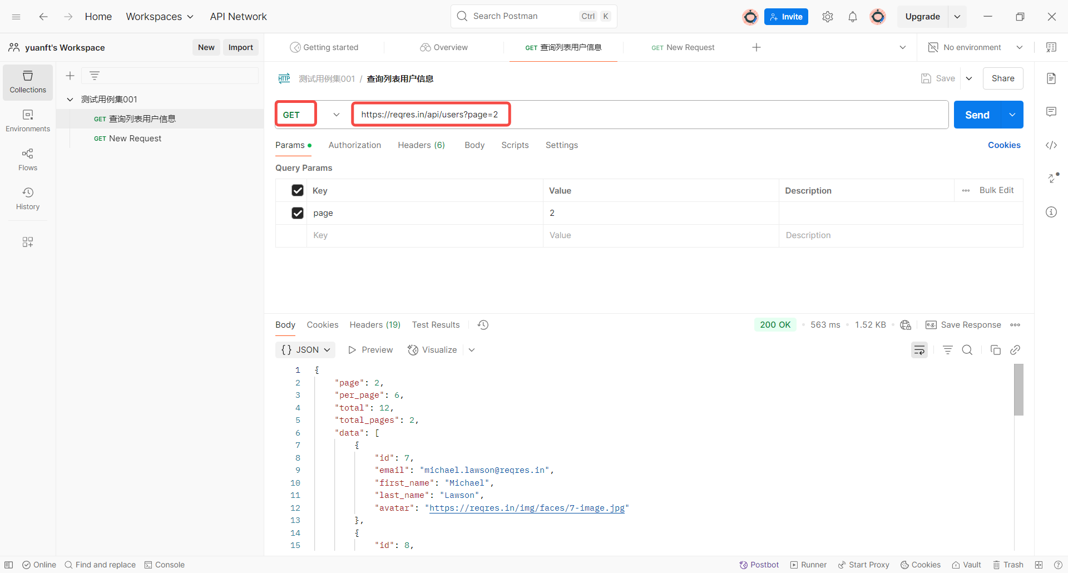Switch to the Scripts tab
Image resolution: width=1068 pixels, height=573 pixels.
pos(515,145)
